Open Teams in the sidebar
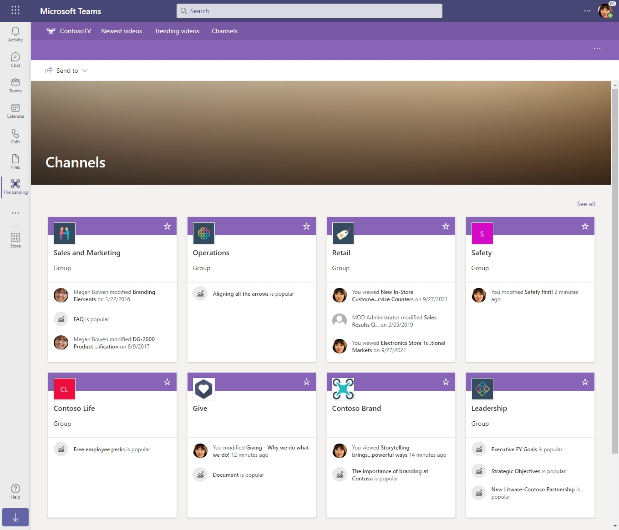619x530 pixels. 15,85
